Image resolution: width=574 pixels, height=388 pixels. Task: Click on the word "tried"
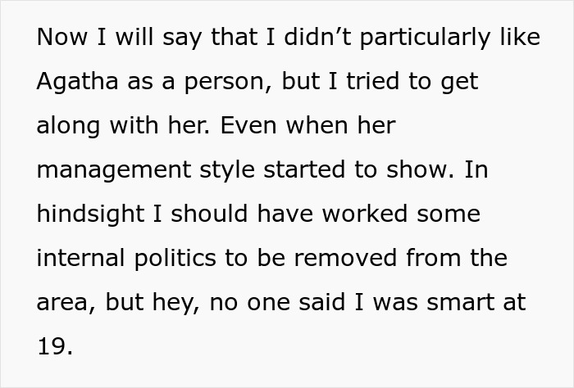pyautogui.click(x=366, y=83)
